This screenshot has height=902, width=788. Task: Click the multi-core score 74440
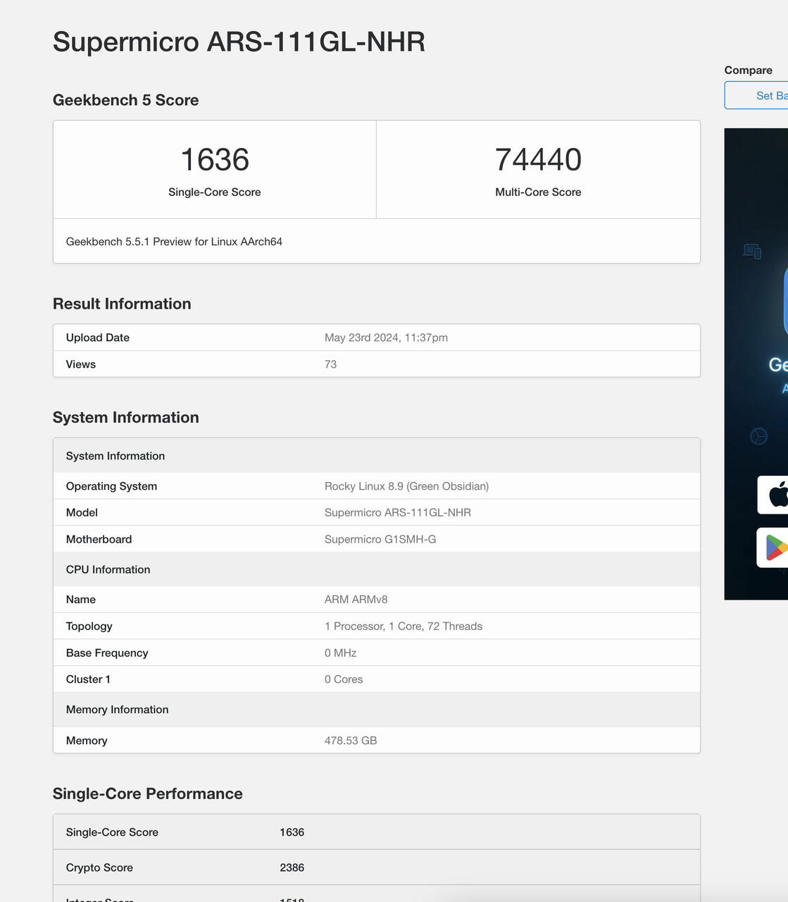[538, 160]
